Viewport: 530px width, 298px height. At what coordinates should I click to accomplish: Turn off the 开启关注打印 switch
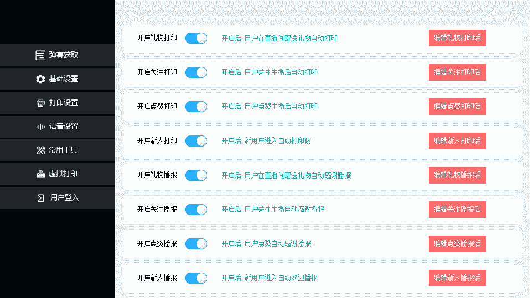point(195,72)
